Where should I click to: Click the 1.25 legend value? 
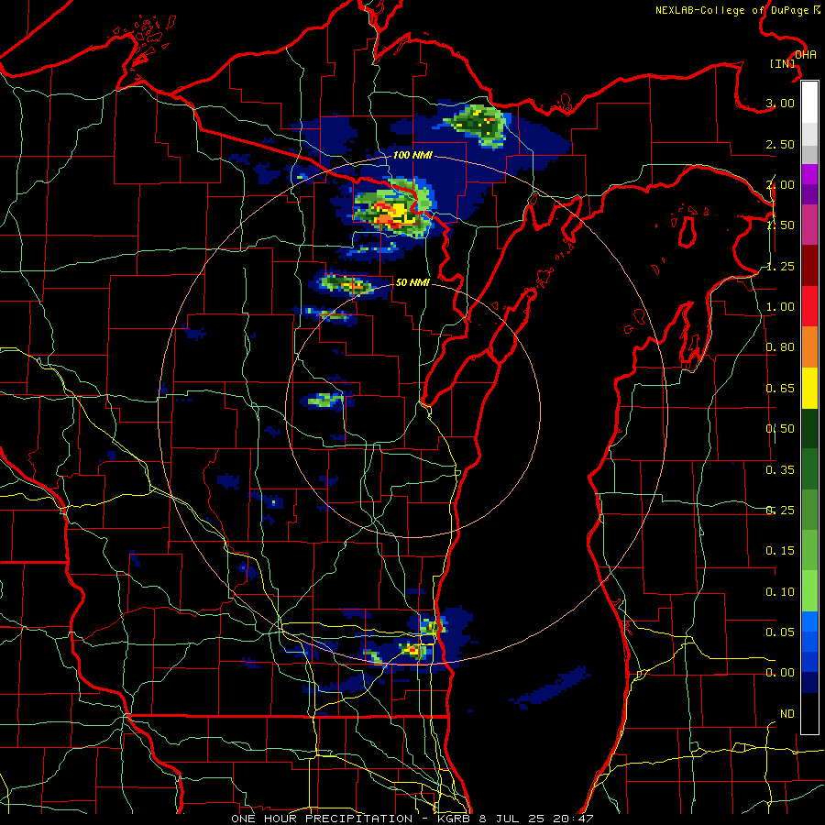click(x=780, y=266)
